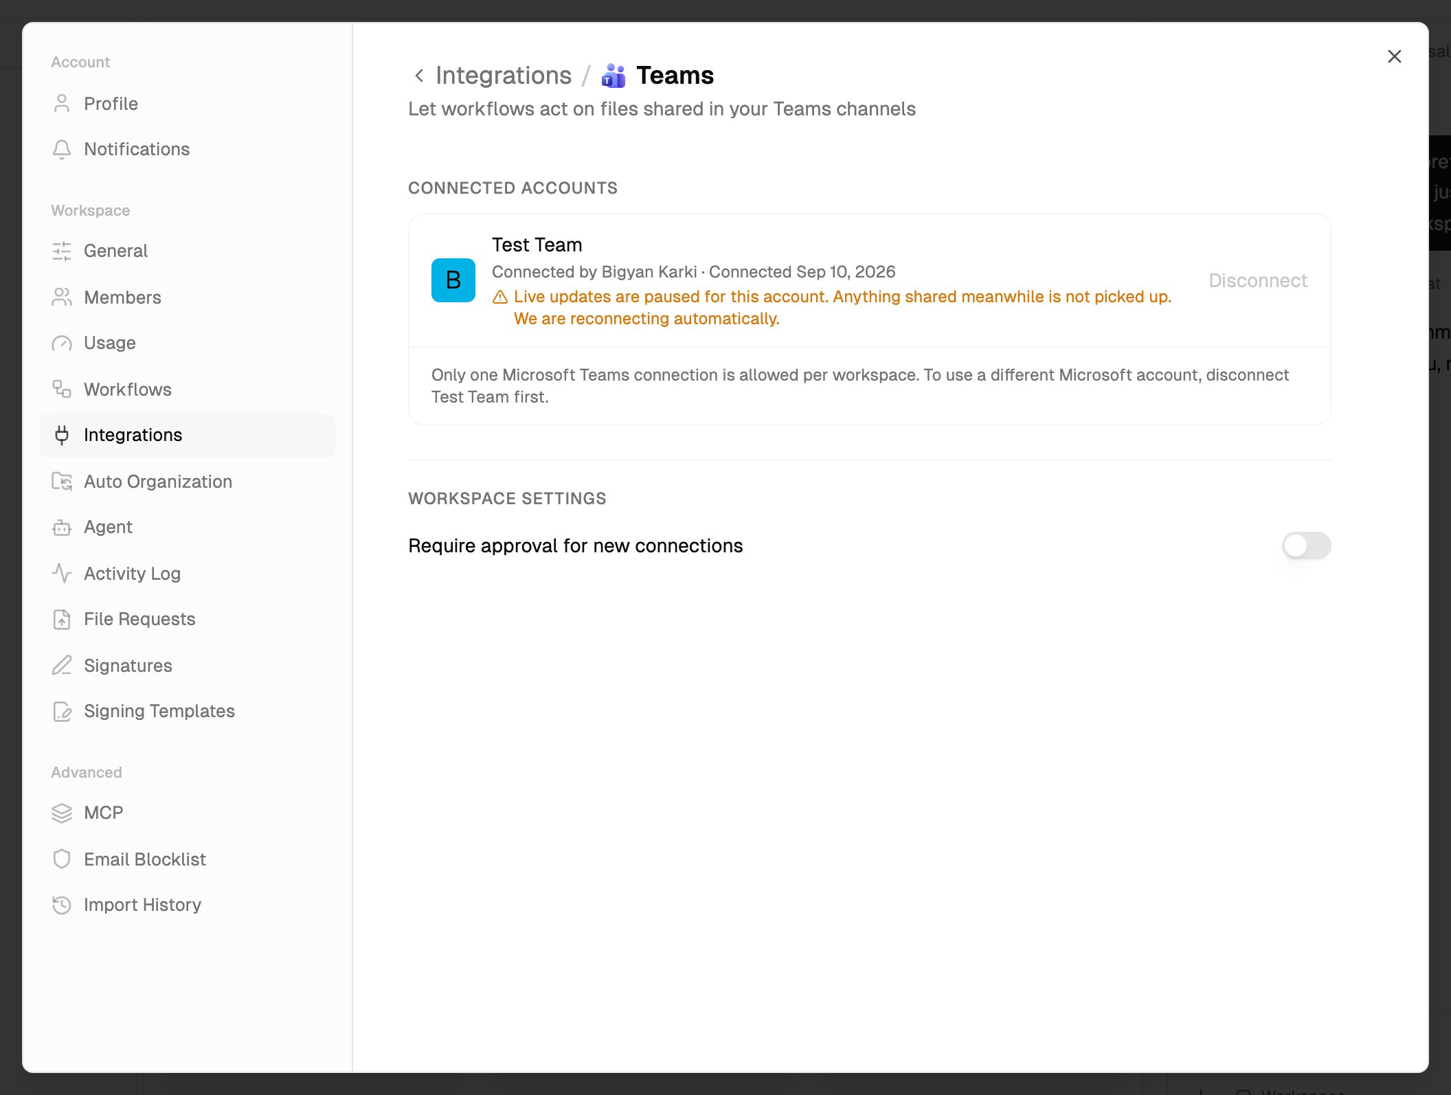Image resolution: width=1451 pixels, height=1095 pixels.
Task: Open Activity Log from the sidebar
Action: tap(187, 574)
